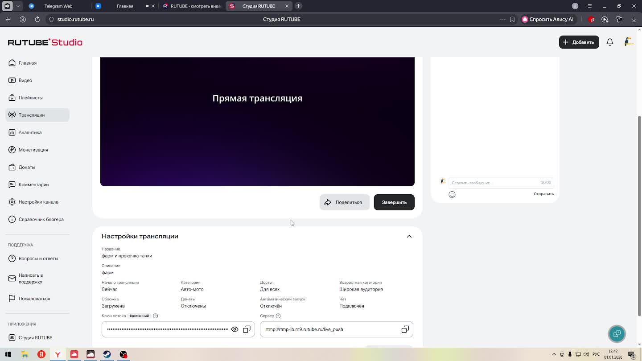Close the Студия RUTUBE tab
This screenshot has height=361, width=642.
click(287, 6)
